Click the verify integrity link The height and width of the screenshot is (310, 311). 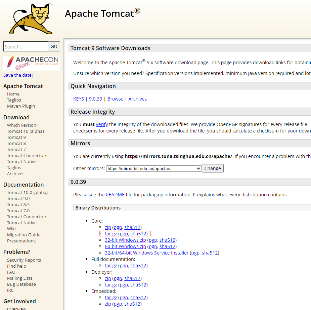coord(102,124)
